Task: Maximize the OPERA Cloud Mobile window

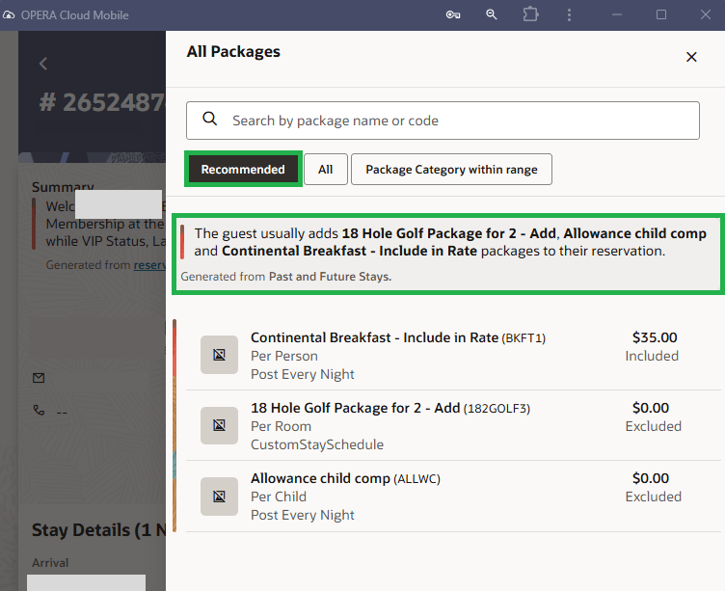Action: tap(661, 14)
